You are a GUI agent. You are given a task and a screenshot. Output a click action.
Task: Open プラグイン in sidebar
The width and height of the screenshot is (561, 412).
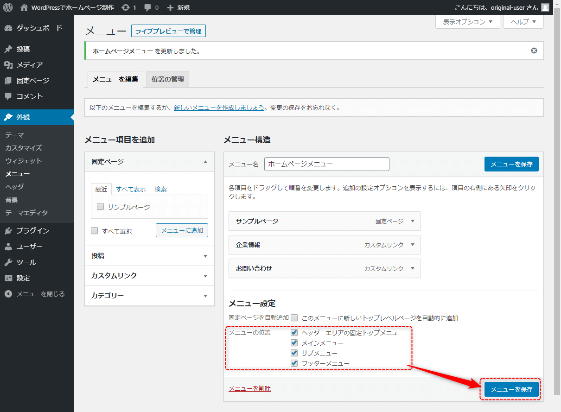[37, 231]
